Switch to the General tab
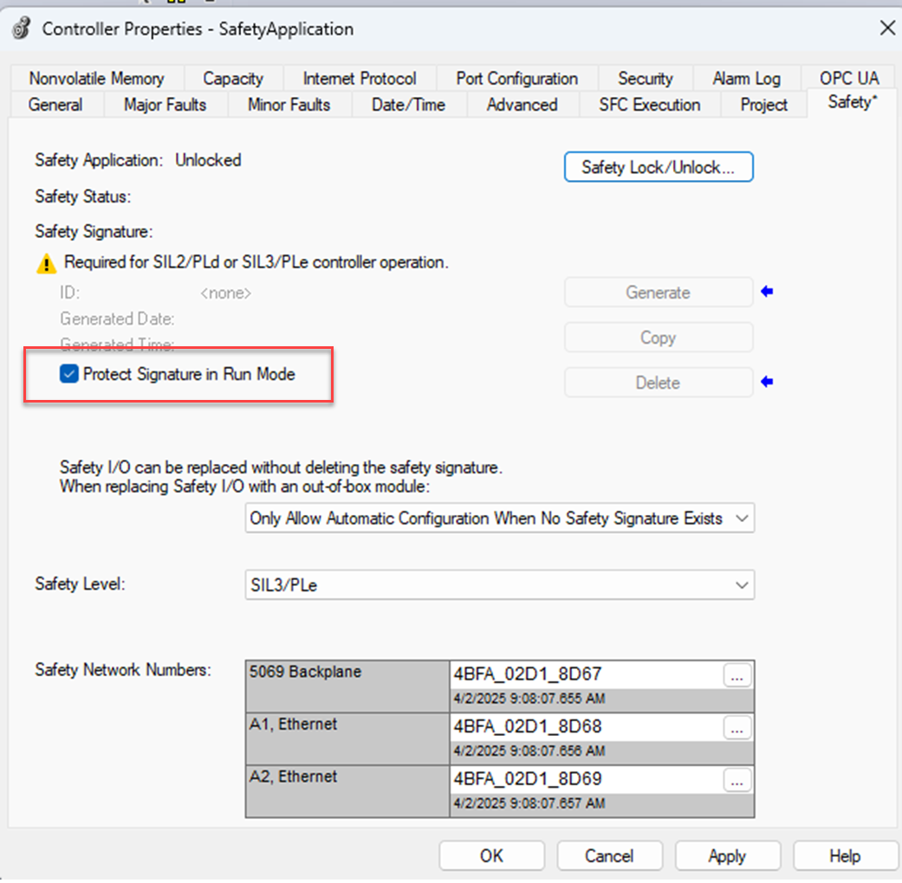This screenshot has height=883, width=902. pos(55,105)
